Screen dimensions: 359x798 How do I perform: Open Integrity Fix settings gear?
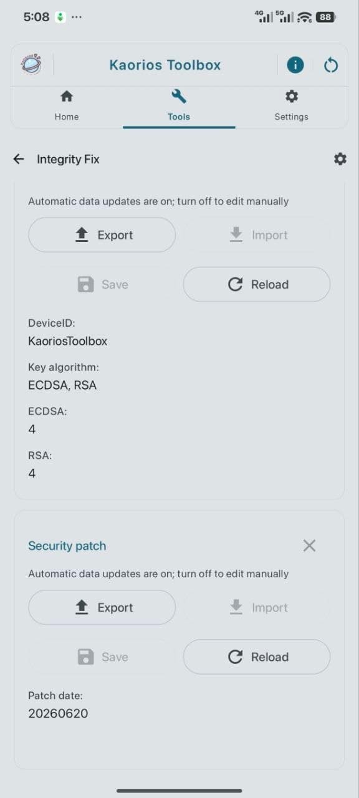[x=340, y=159]
